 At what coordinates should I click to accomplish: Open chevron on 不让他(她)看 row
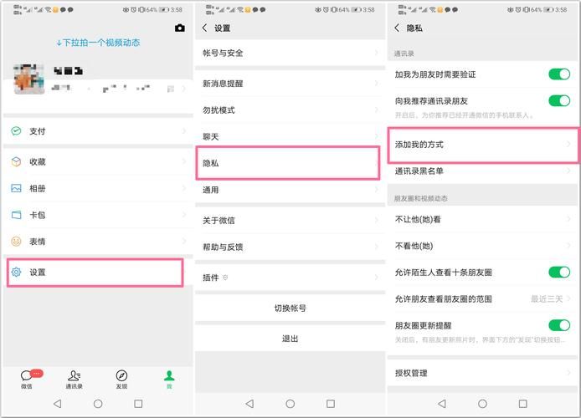click(x=568, y=219)
